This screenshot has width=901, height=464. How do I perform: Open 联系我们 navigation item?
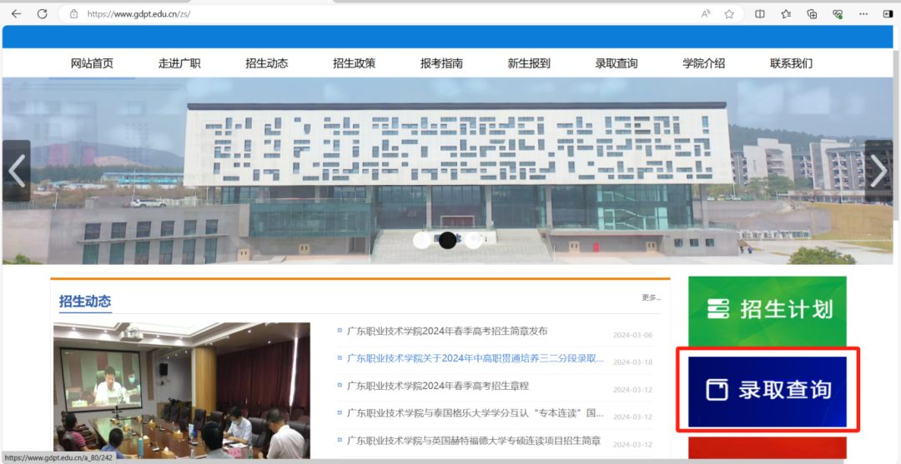pos(791,63)
